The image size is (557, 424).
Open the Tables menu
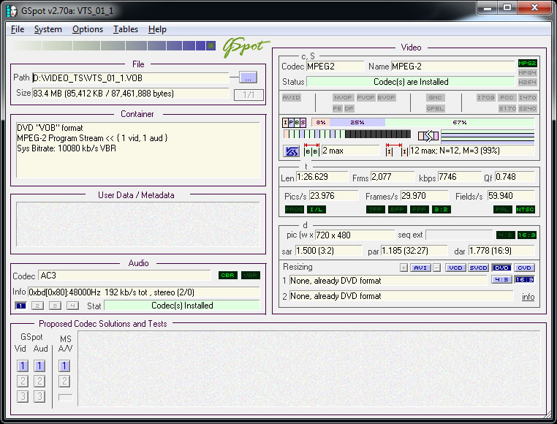[x=126, y=29]
